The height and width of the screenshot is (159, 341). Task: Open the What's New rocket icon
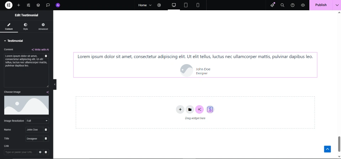[x=272, y=5]
